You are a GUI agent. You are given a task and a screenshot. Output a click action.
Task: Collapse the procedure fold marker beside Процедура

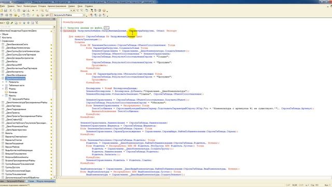coord(61,31)
